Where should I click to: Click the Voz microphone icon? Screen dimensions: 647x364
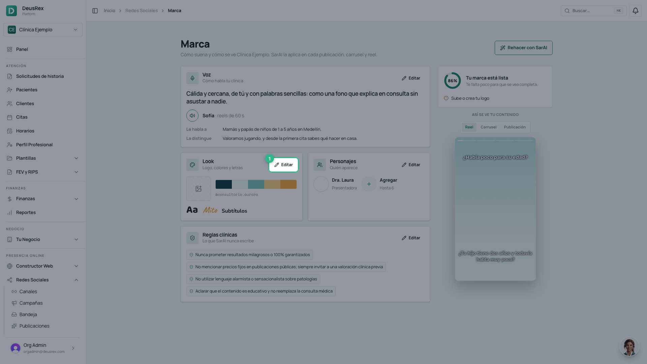pos(192,78)
